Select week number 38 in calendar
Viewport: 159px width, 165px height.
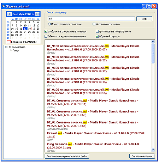pos(8,29)
